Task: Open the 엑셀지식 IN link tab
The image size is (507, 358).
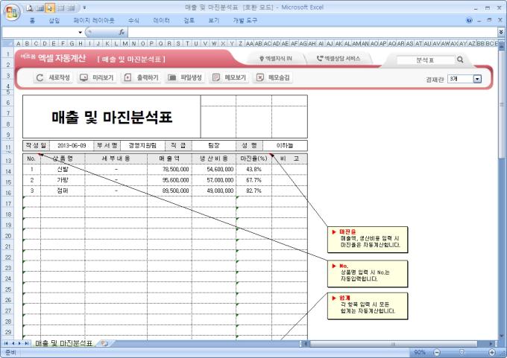Action: (x=276, y=59)
